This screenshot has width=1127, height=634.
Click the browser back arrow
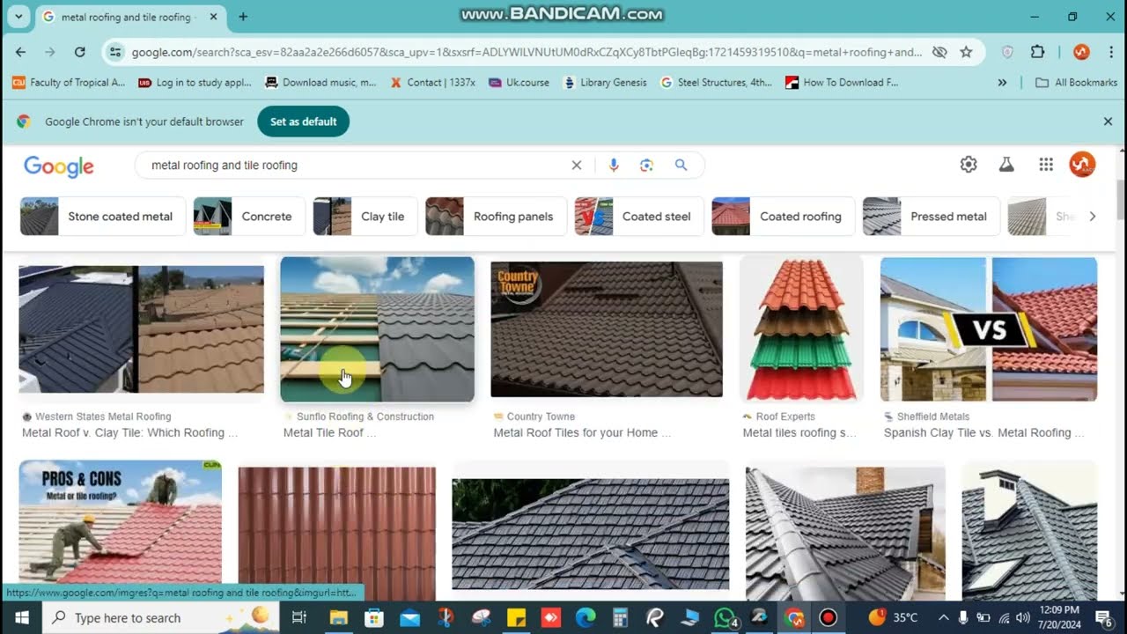click(x=20, y=52)
